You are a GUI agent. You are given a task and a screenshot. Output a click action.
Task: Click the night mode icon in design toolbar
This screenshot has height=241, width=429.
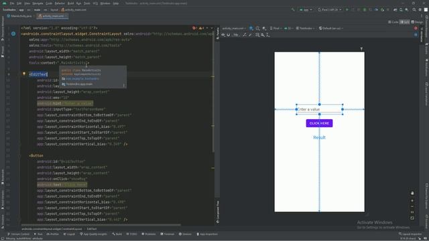pos(264,28)
